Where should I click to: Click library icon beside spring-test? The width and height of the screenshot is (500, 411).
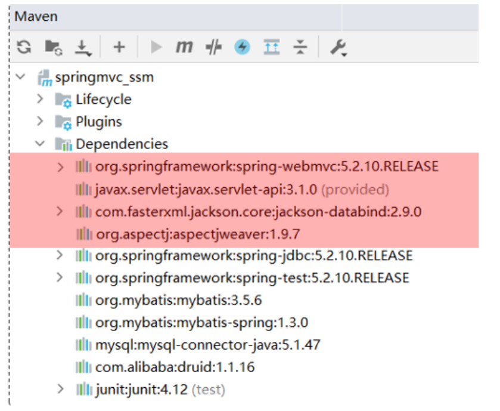(x=83, y=278)
